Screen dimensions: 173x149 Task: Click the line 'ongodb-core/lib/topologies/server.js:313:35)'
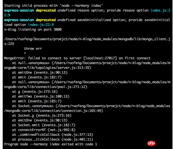point(48,68)
